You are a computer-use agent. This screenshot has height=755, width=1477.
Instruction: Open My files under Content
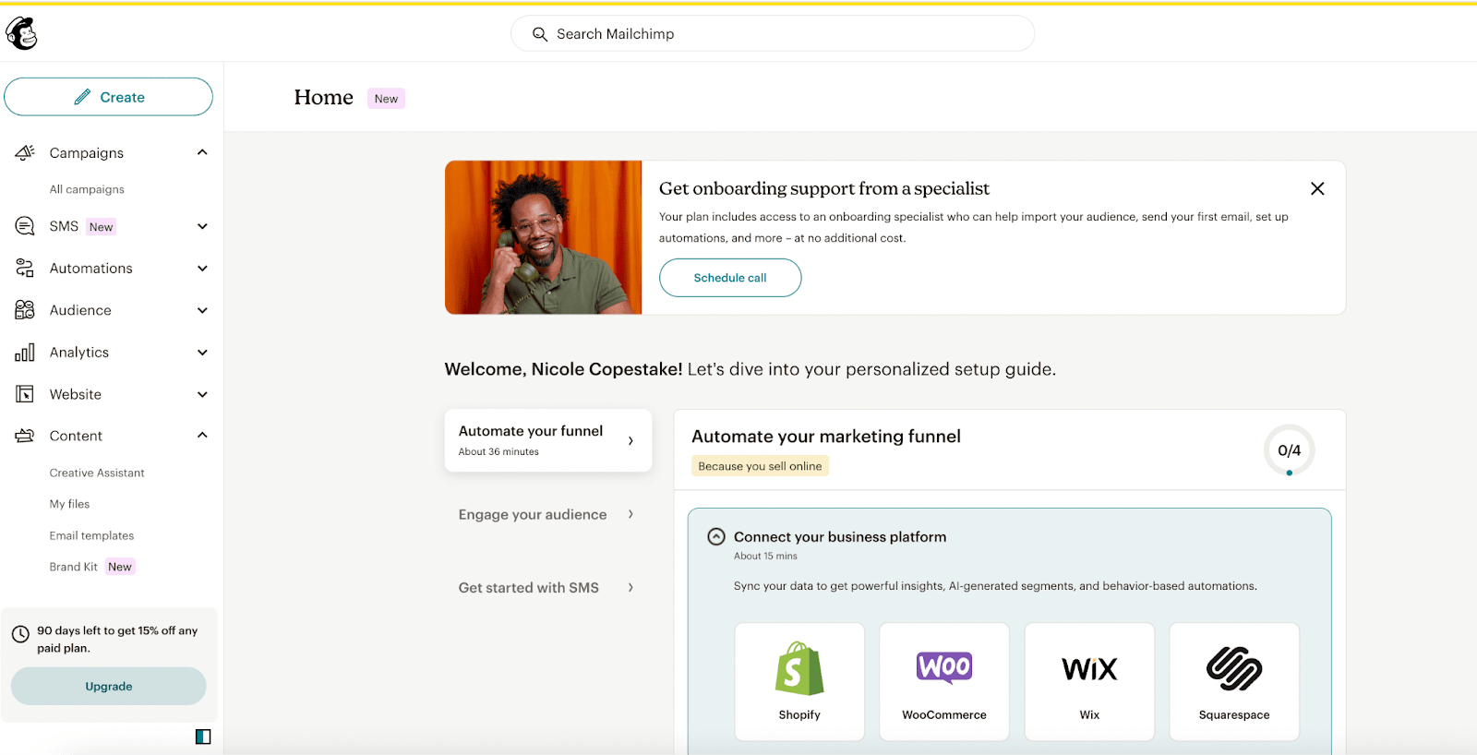pyautogui.click(x=69, y=504)
